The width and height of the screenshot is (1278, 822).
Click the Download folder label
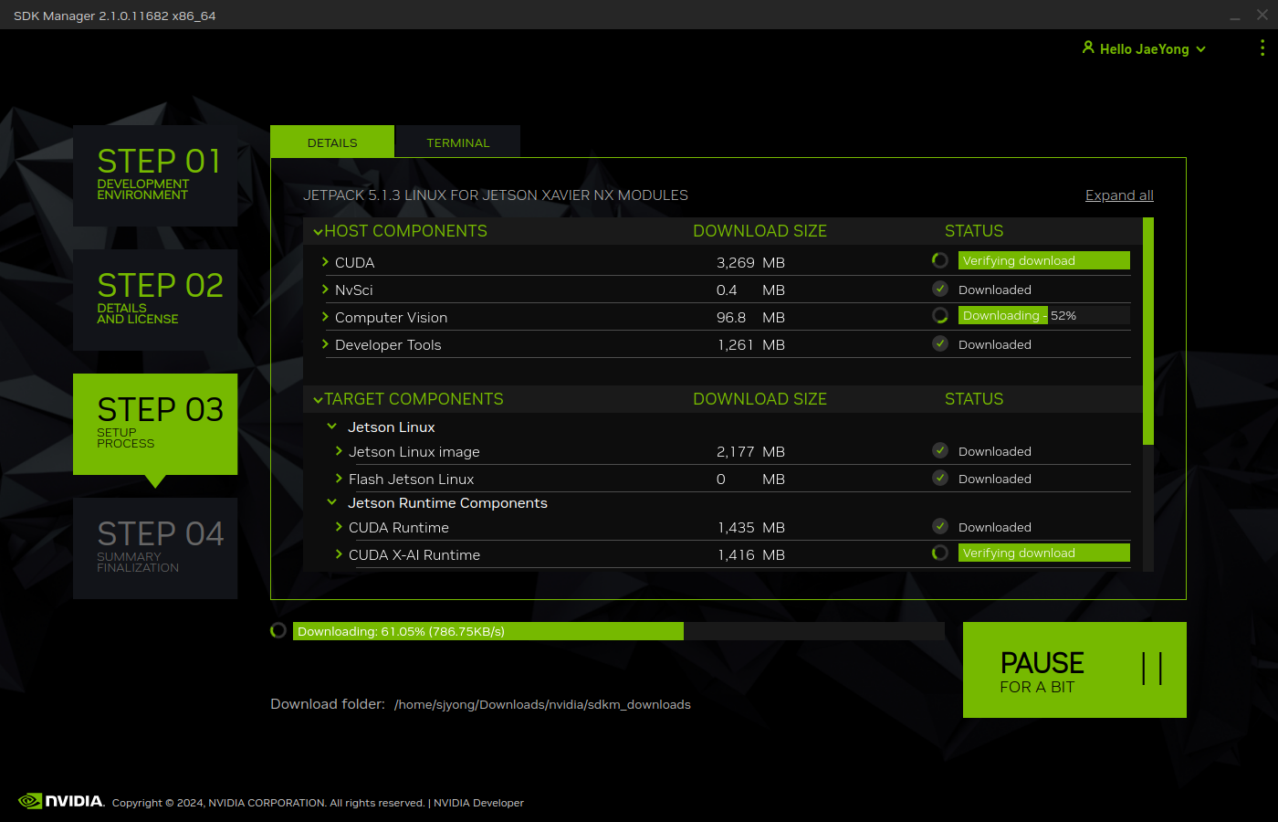[328, 704]
